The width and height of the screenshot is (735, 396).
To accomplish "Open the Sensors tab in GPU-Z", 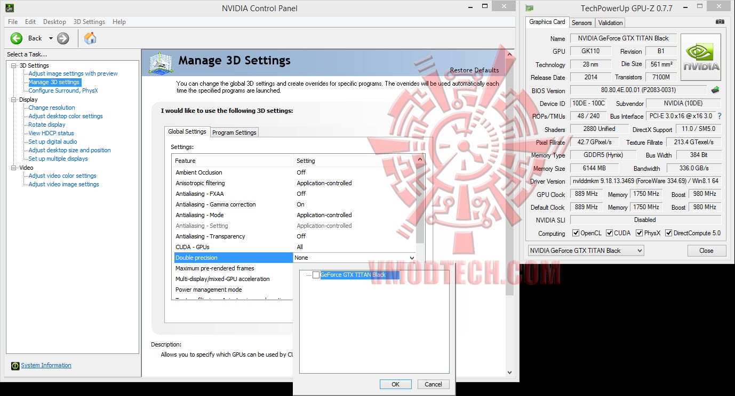I will 581,23.
